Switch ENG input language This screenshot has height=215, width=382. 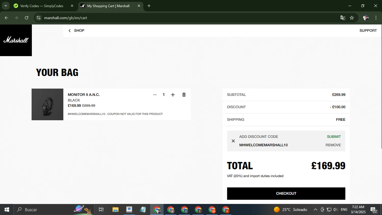pos(344,210)
